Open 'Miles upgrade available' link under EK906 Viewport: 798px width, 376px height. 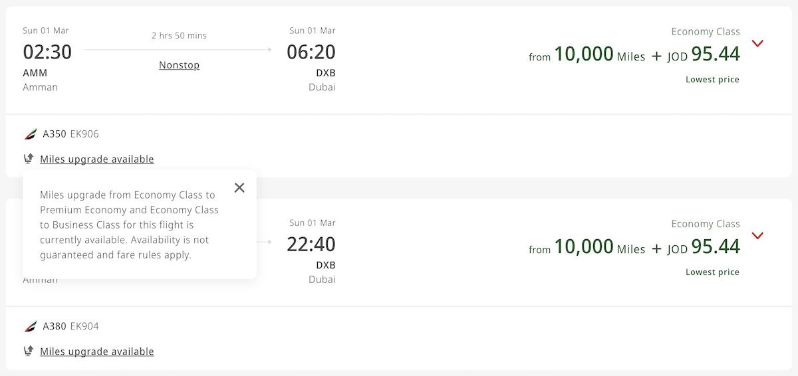tap(97, 159)
